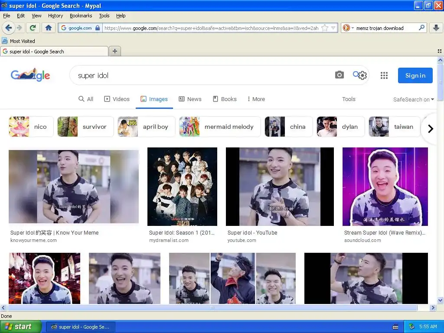Open the knowyourmeme.com source link
The image size is (444, 333).
click(33, 240)
